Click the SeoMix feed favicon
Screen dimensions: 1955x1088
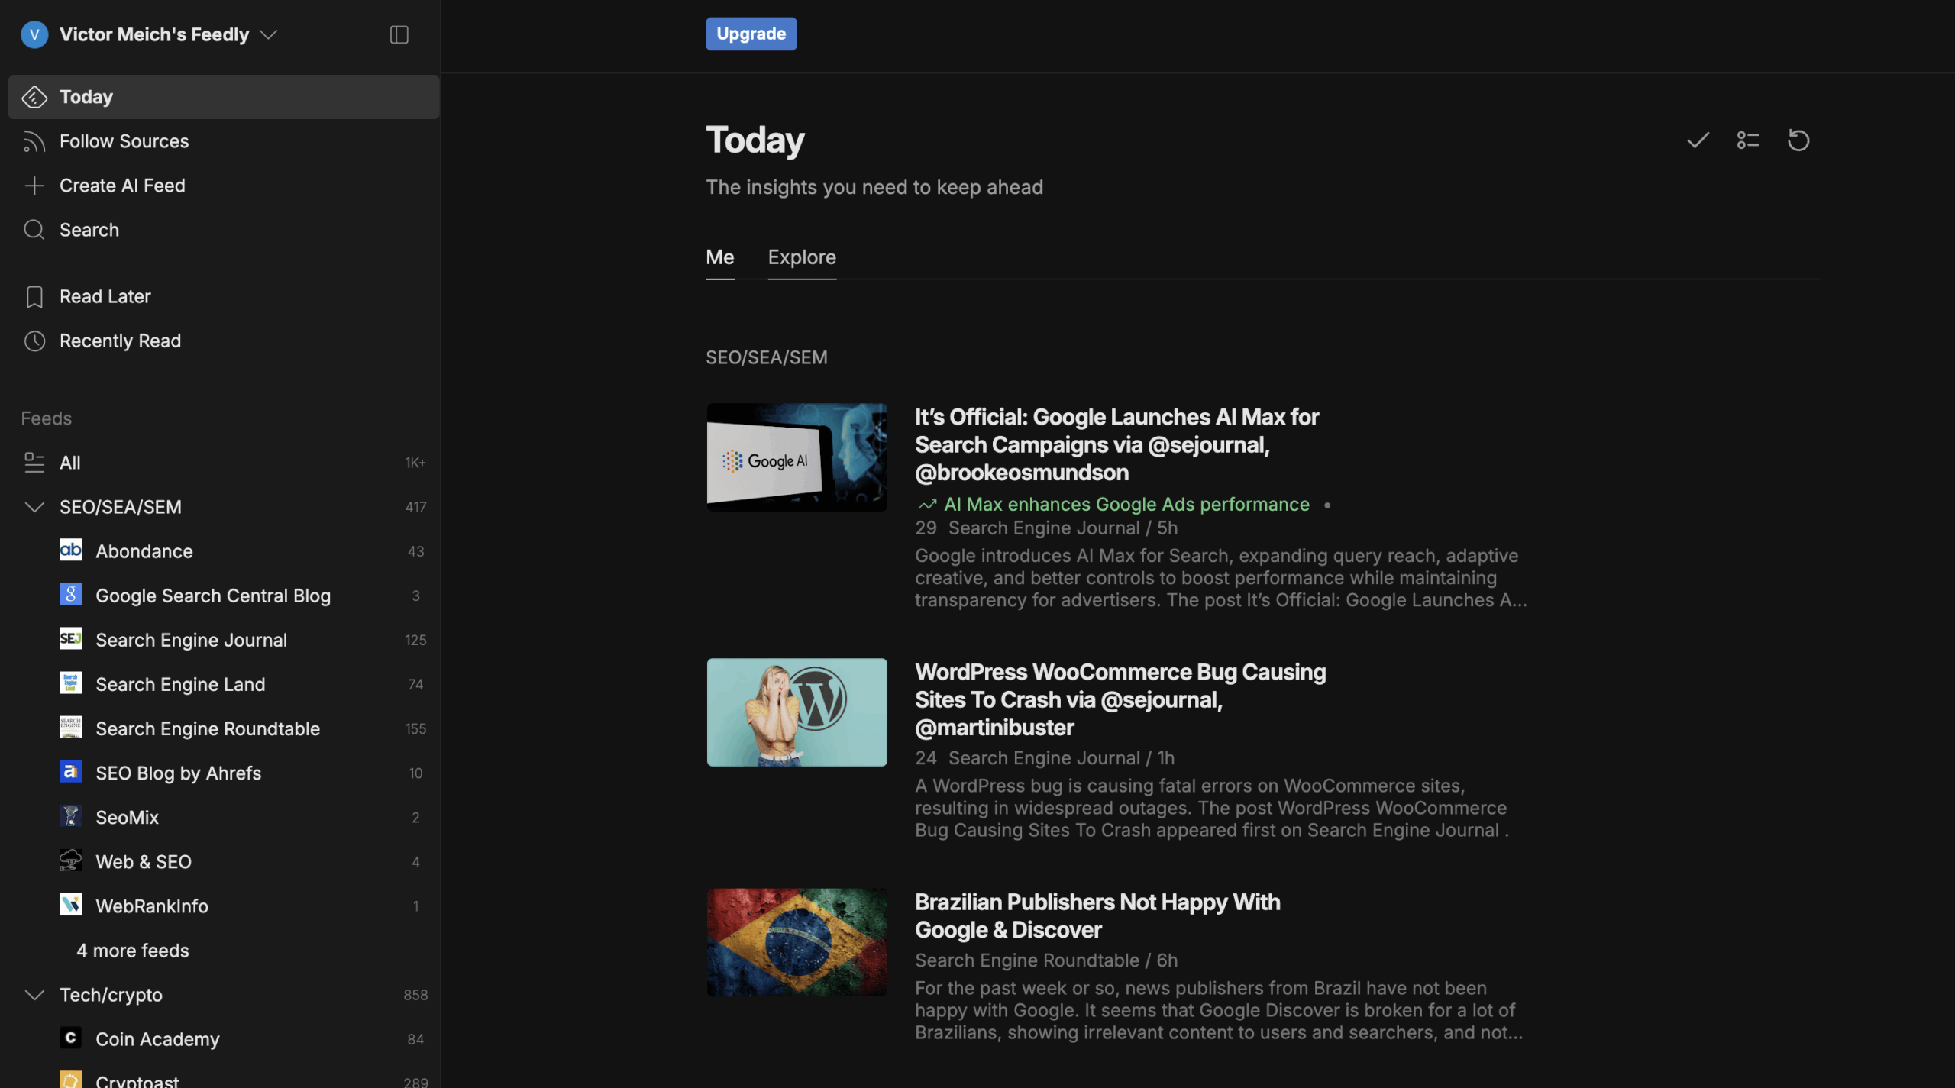pyautogui.click(x=71, y=816)
